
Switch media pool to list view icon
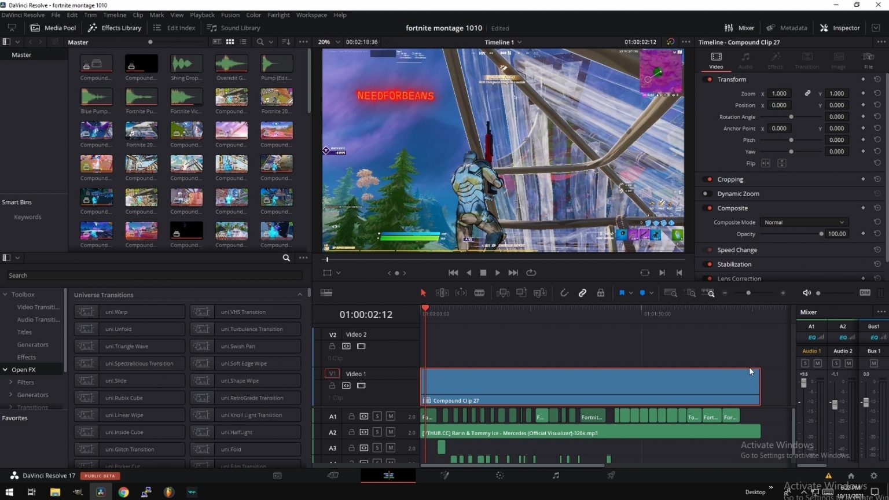(243, 42)
